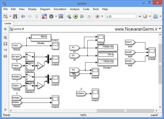This screenshot has width=164, height=119.
Task: Select the Selector block after Vs1abc
Action: click(30, 57)
